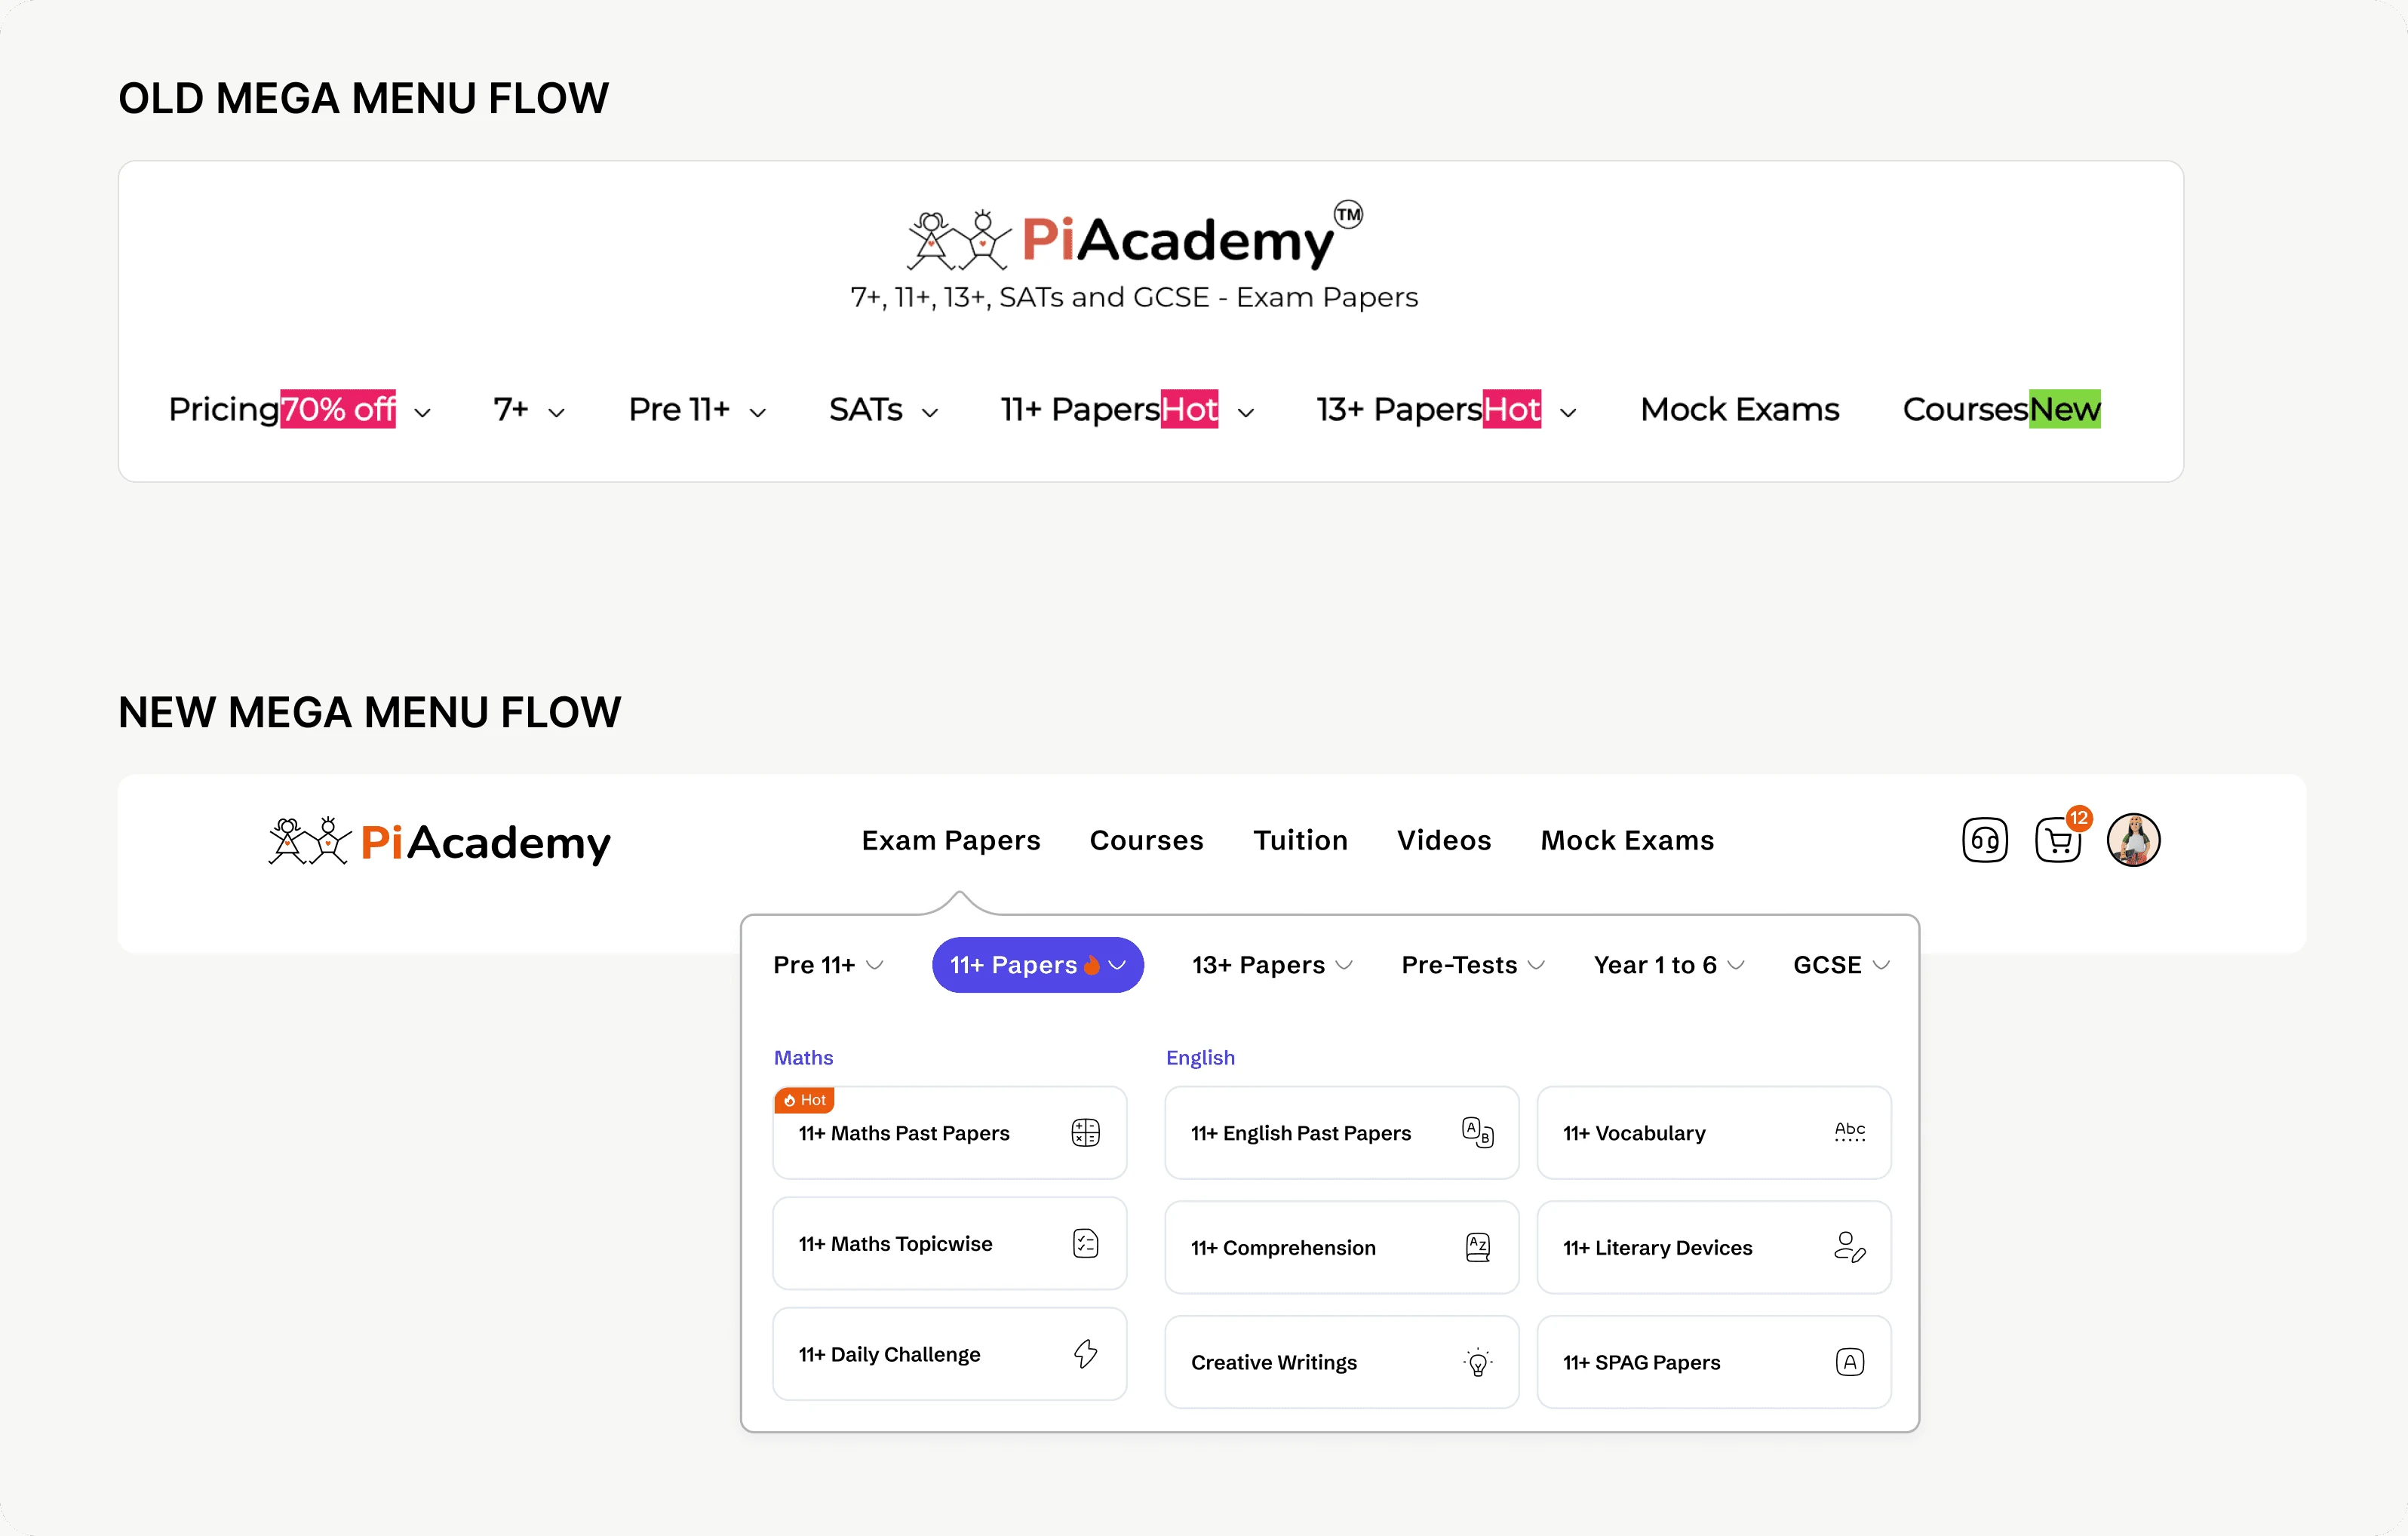
Task: Open the 7+ dropdown in old menu
Action: click(529, 410)
